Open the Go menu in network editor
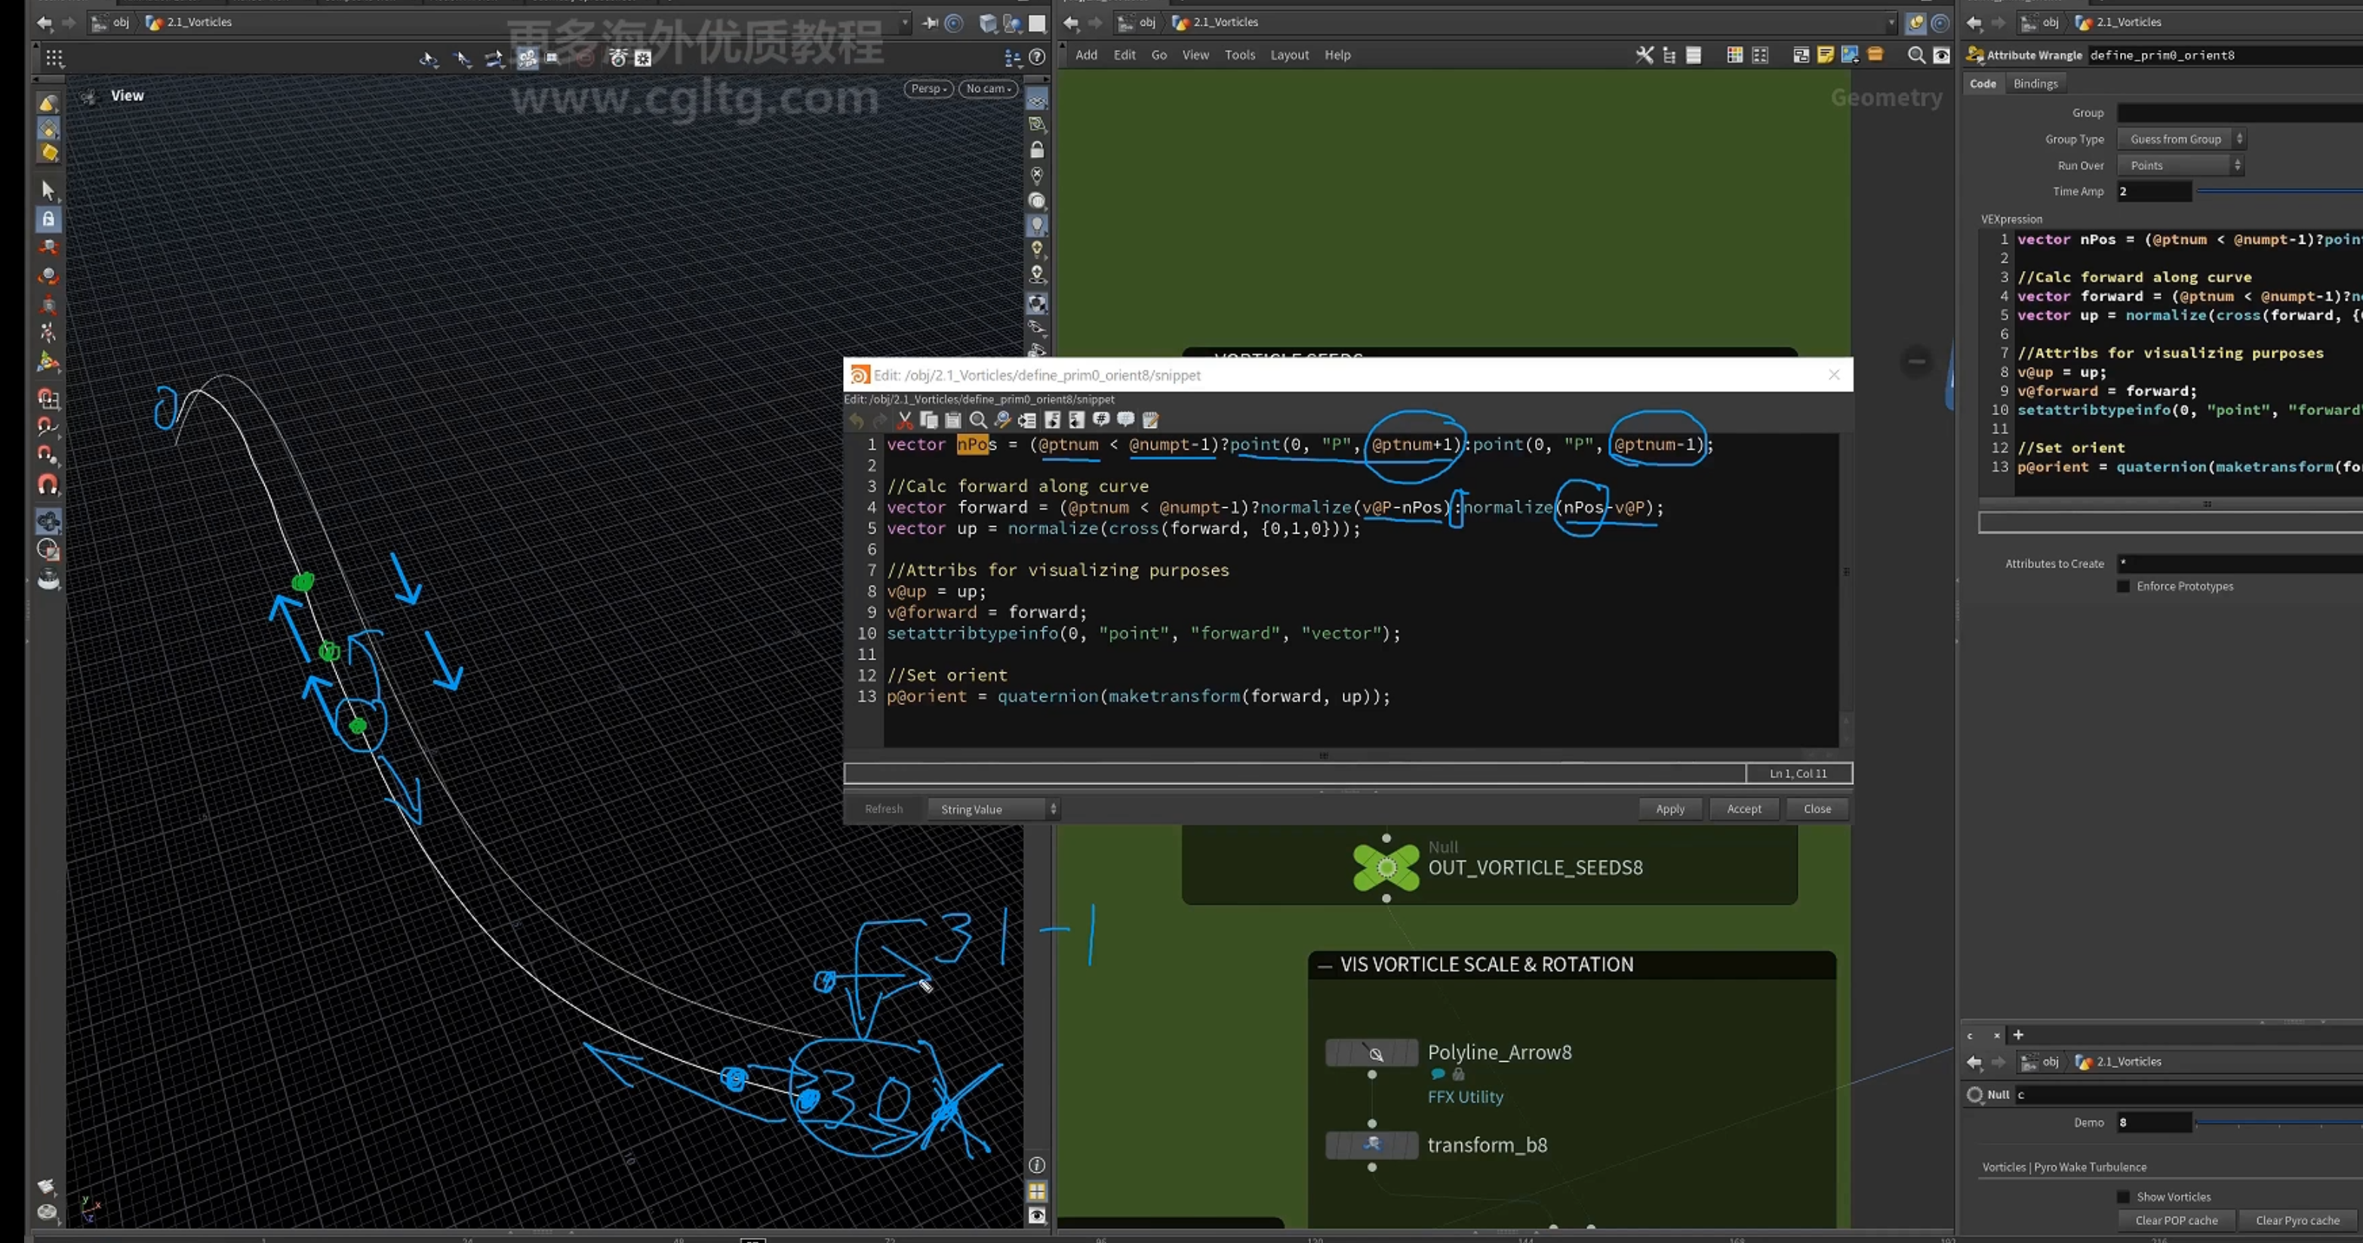This screenshot has height=1243, width=2363. point(1158,55)
